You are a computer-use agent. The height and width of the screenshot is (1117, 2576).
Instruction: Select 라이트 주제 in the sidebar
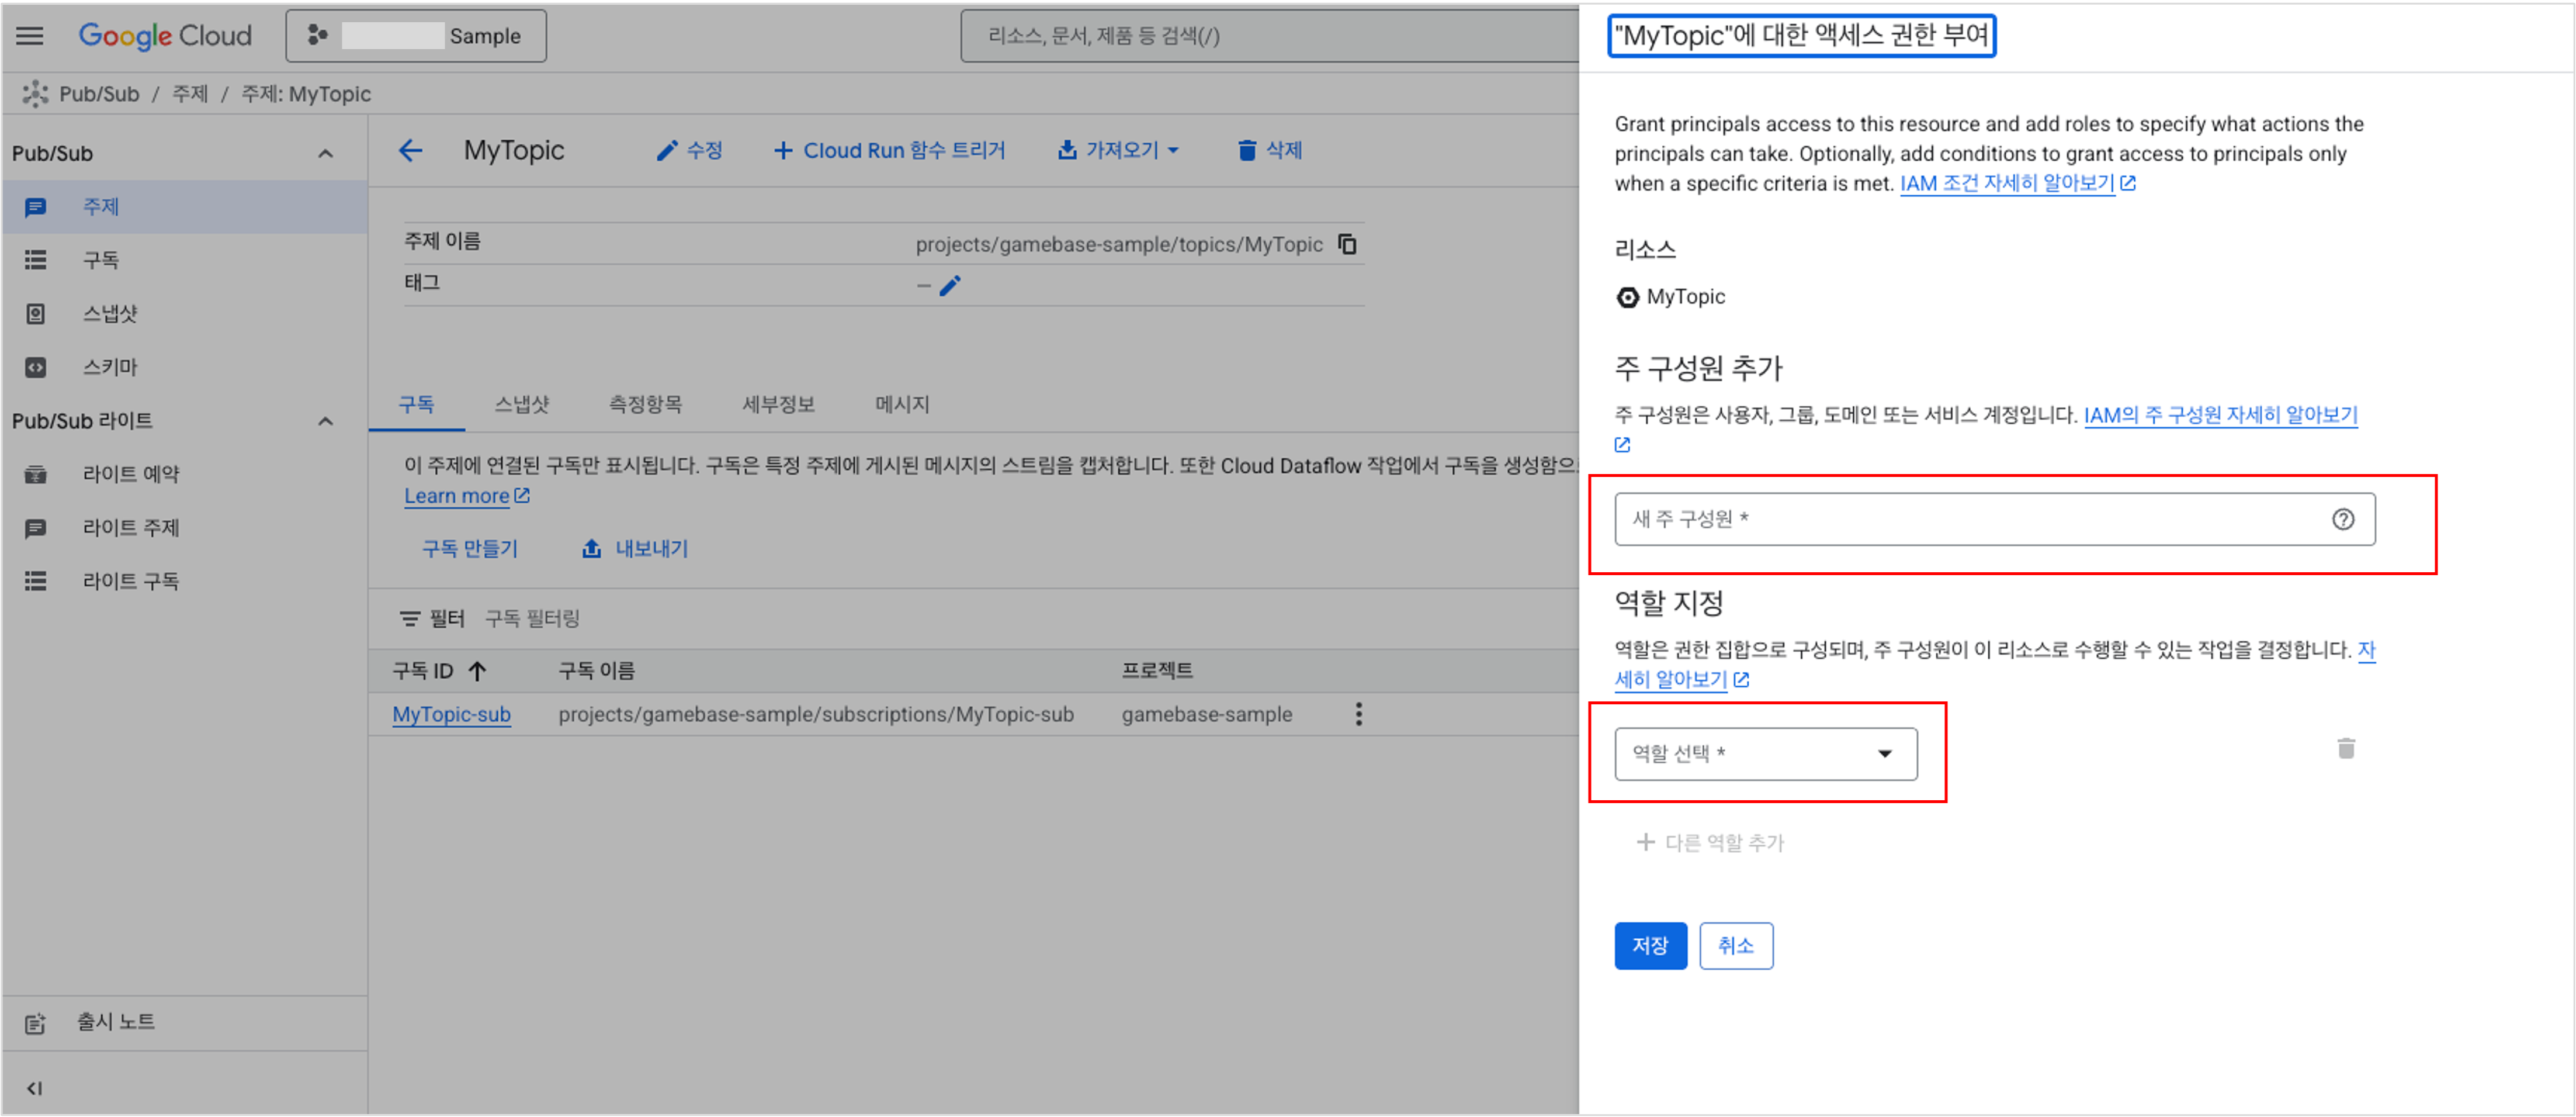130,527
